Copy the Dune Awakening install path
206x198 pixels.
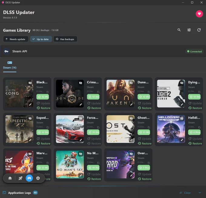click(x=149, y=92)
